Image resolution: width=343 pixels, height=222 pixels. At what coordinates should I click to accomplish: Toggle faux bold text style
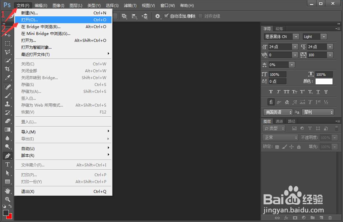(x=271, y=92)
